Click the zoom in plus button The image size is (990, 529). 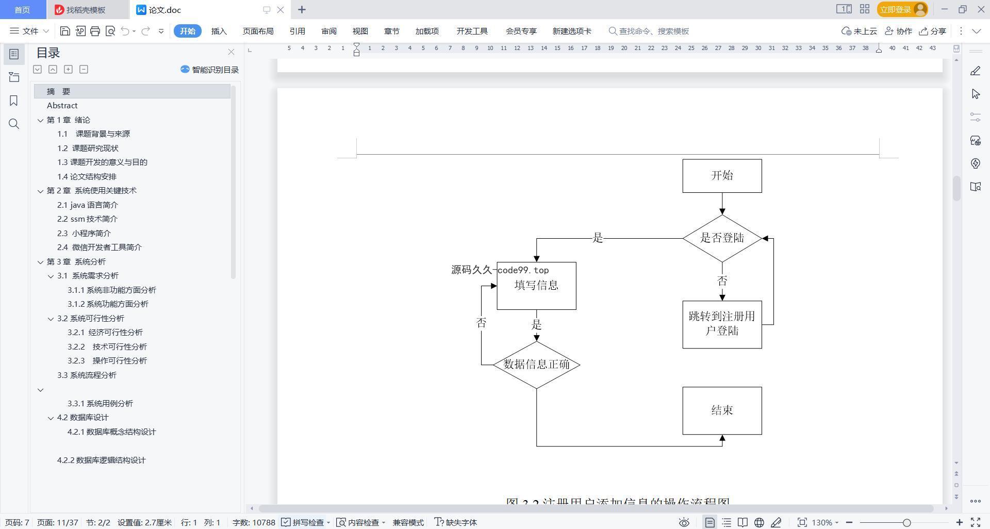pos(959,522)
